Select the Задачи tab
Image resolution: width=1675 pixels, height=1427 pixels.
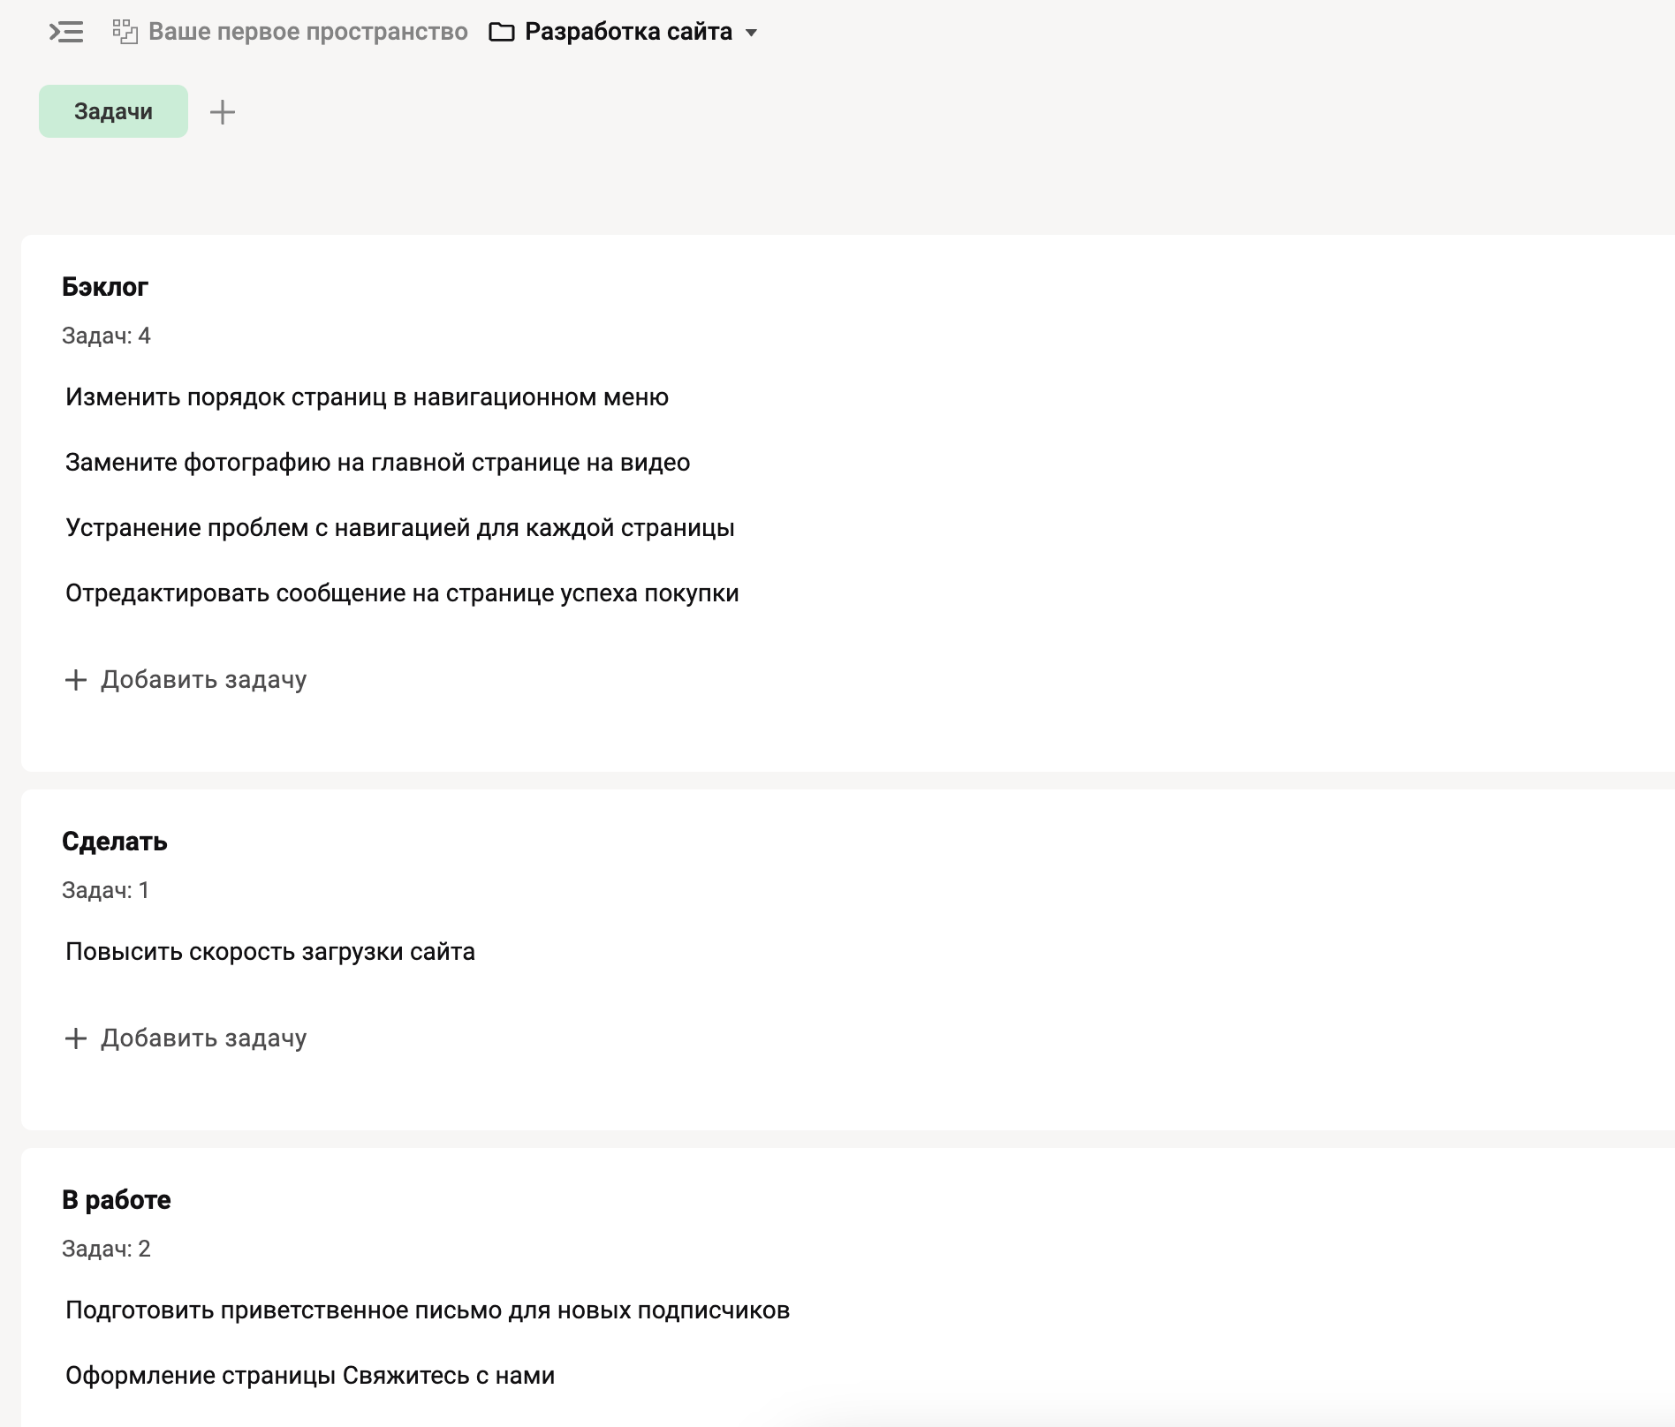[113, 111]
